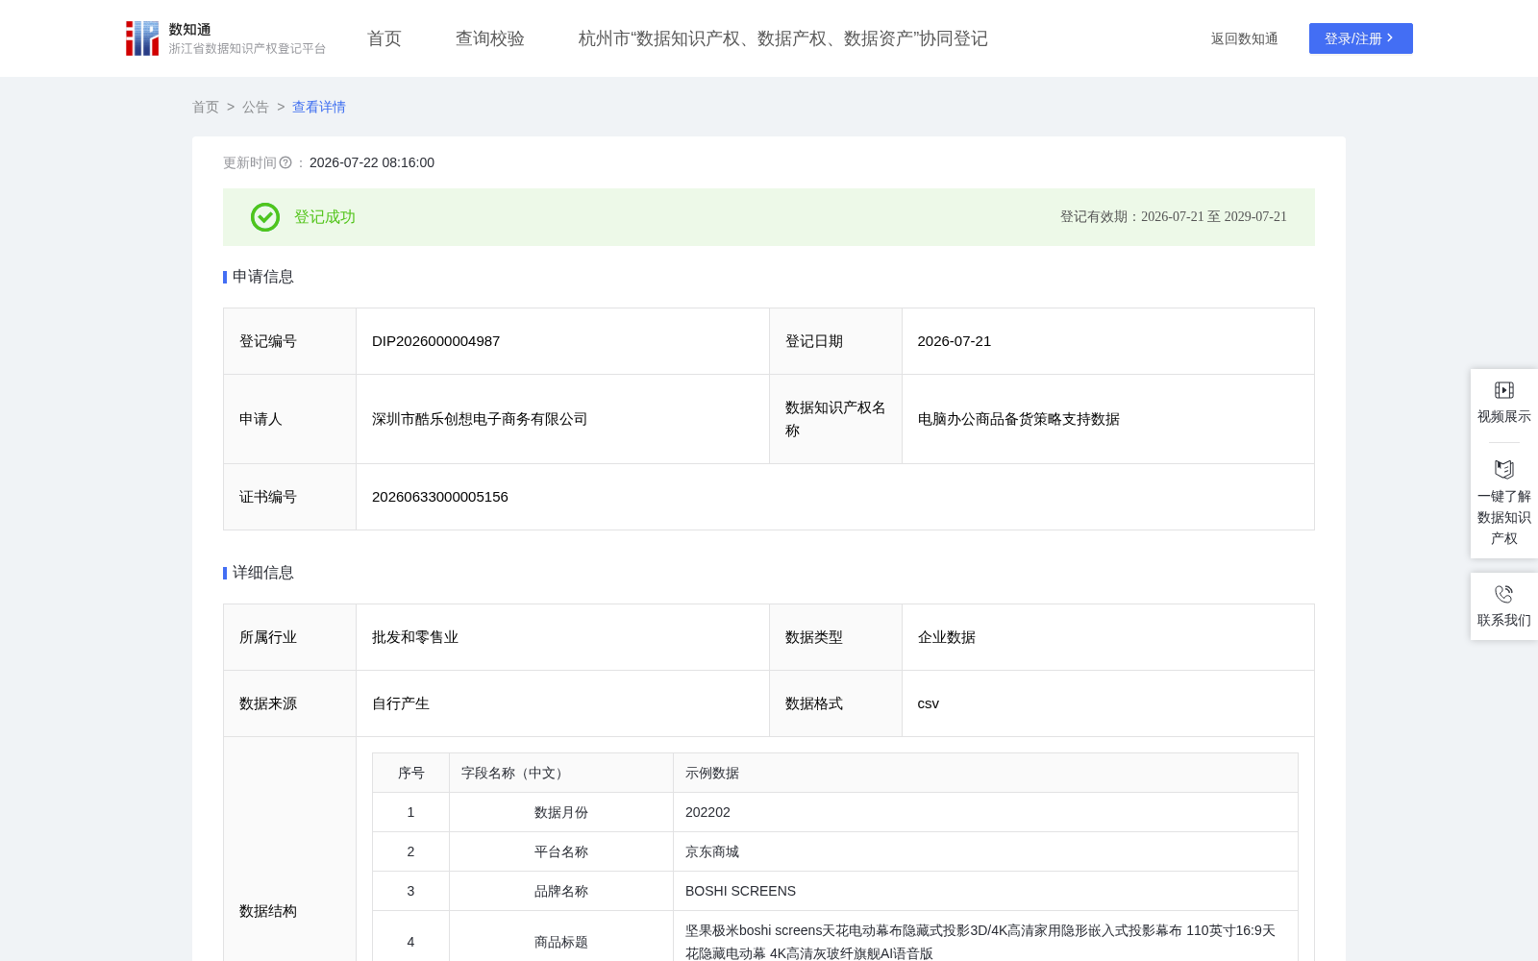Select the 品牌名称 field row

tap(834, 891)
